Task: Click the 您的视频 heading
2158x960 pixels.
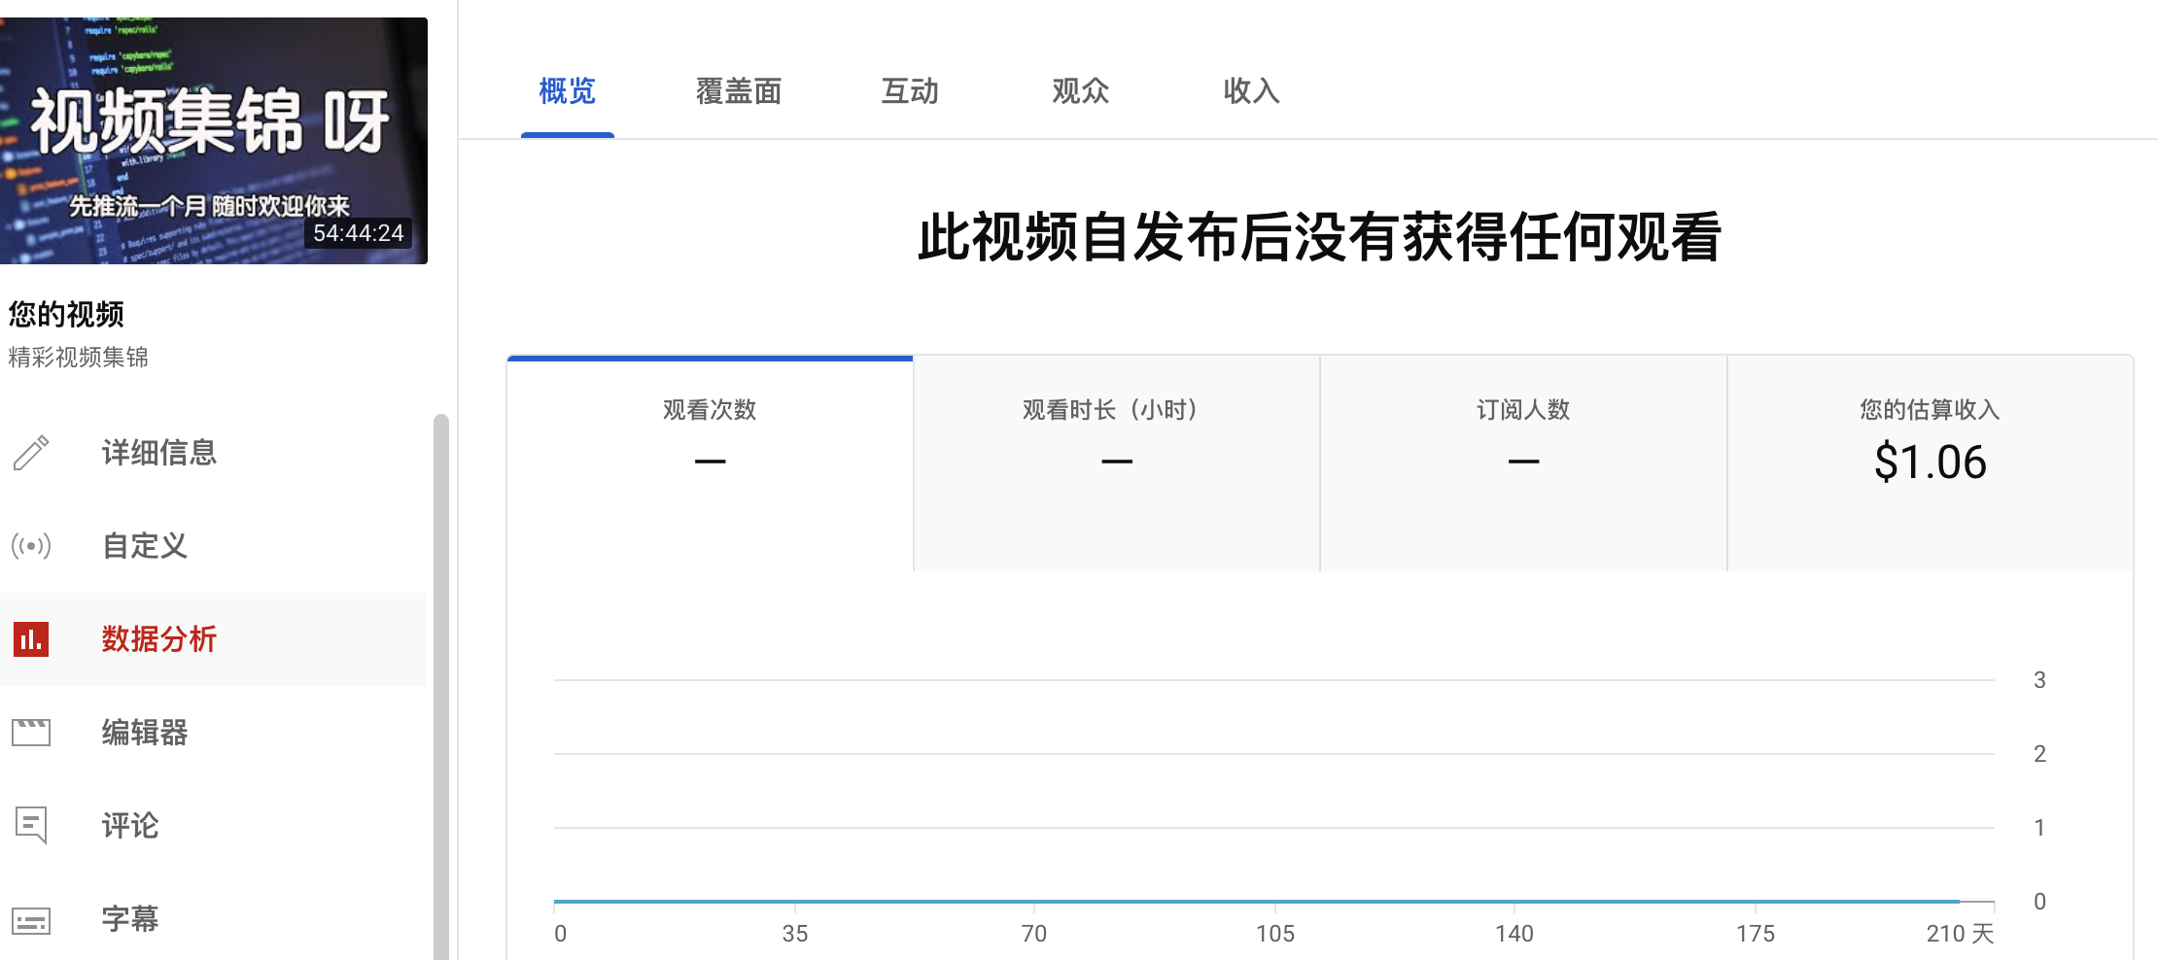Action: pyautogui.click(x=66, y=315)
